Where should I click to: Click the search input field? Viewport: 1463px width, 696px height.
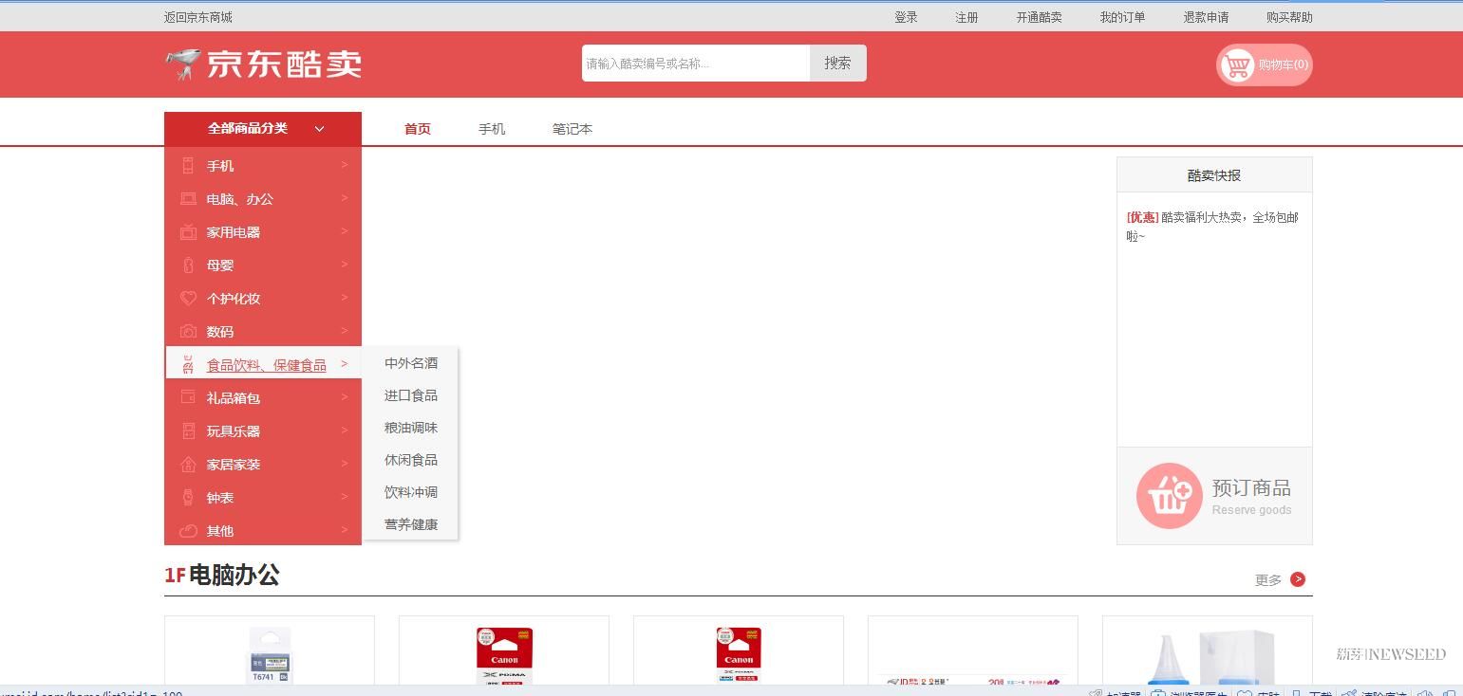pos(695,64)
